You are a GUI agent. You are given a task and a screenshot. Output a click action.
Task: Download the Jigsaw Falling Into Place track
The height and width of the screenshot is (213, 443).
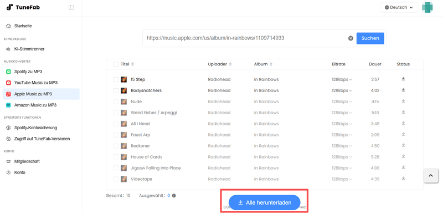pyautogui.click(x=403, y=167)
